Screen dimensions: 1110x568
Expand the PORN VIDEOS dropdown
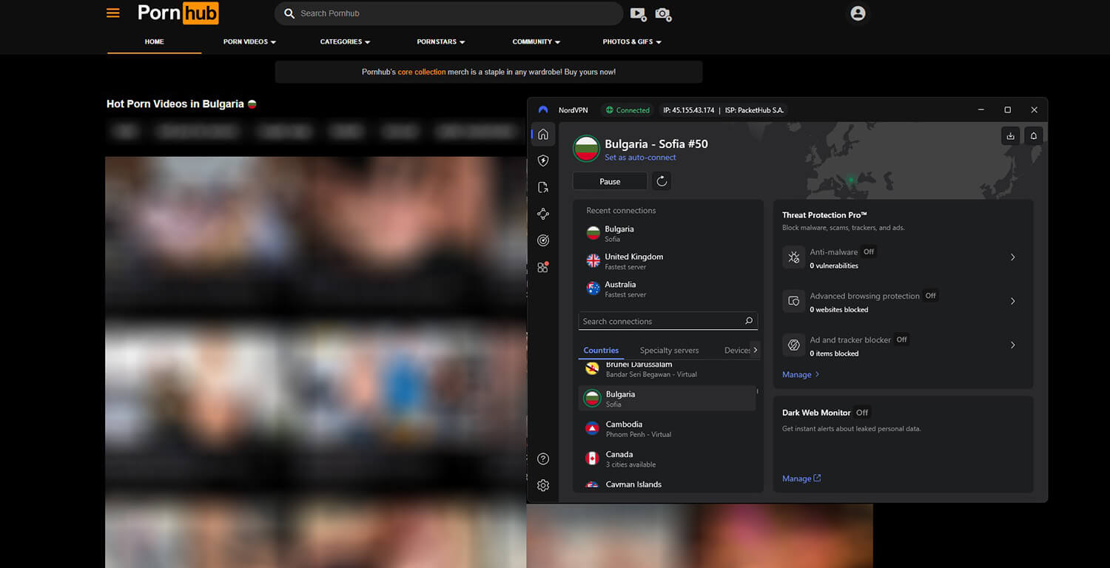click(249, 41)
